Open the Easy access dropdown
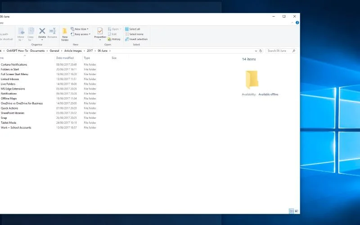360x225 pixels. 81,34
